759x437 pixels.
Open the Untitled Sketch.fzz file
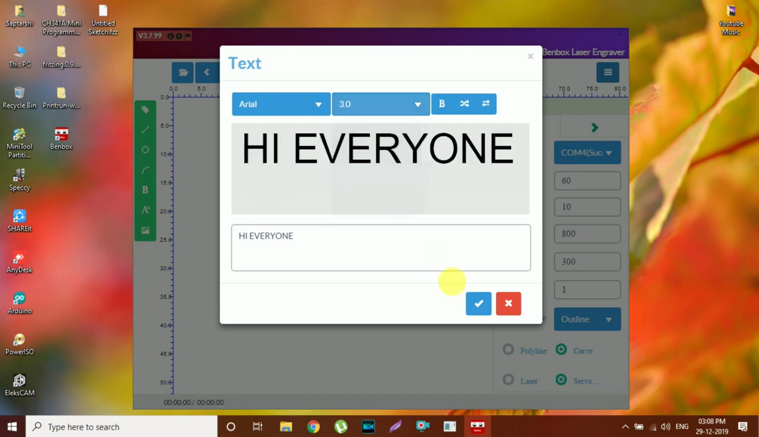click(103, 21)
